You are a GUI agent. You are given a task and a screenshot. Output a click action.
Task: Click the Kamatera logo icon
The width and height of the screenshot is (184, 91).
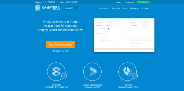[38, 8]
